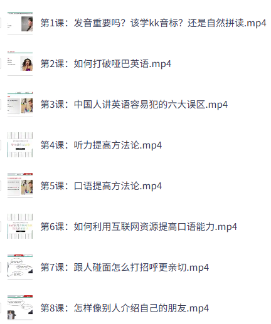271x324 pixels.
Task: Open the 第1课 video thumbnail
Action: pos(20,23)
